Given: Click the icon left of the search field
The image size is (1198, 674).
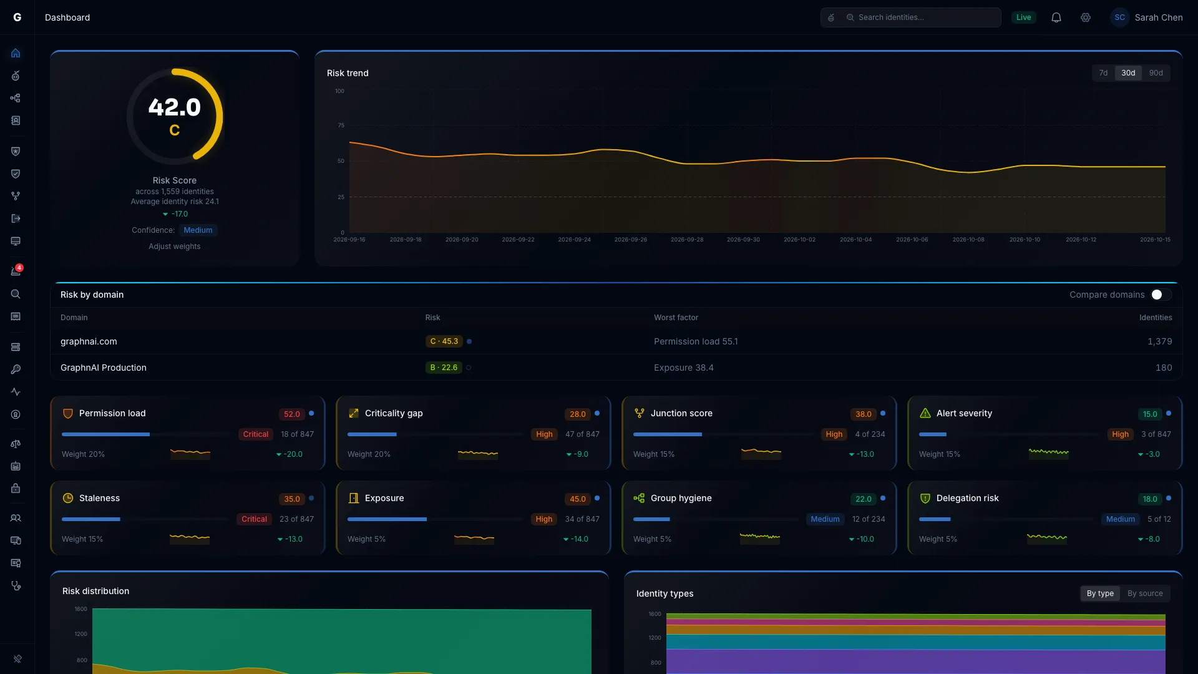Looking at the screenshot, I should (x=831, y=17).
